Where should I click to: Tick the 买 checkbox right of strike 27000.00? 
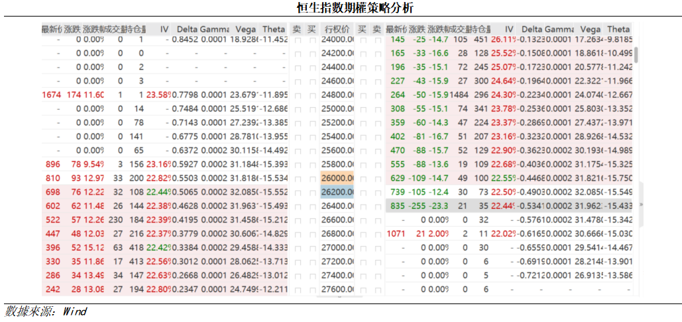click(363, 248)
